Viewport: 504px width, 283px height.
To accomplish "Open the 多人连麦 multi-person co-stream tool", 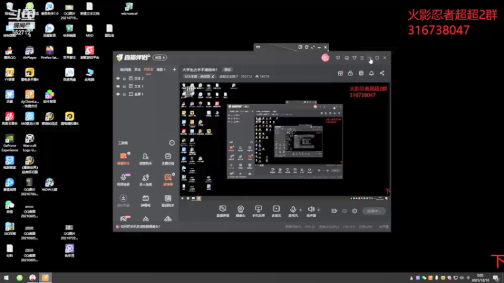I will tap(146, 180).
